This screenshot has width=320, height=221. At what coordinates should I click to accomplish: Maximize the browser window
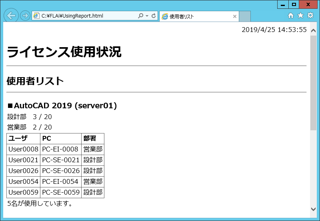[294, 4]
